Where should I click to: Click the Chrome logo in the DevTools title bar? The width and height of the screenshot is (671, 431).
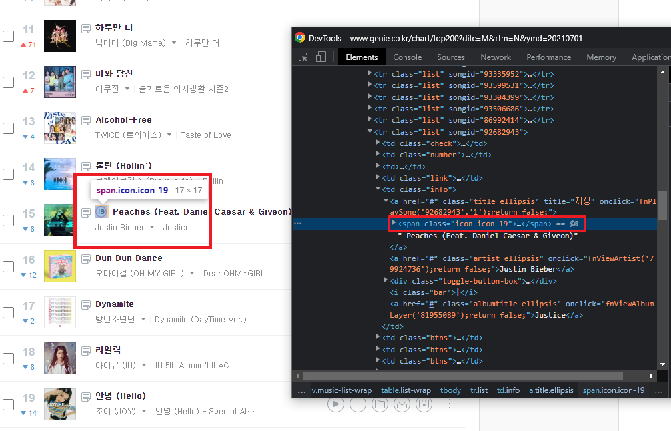[x=300, y=37]
